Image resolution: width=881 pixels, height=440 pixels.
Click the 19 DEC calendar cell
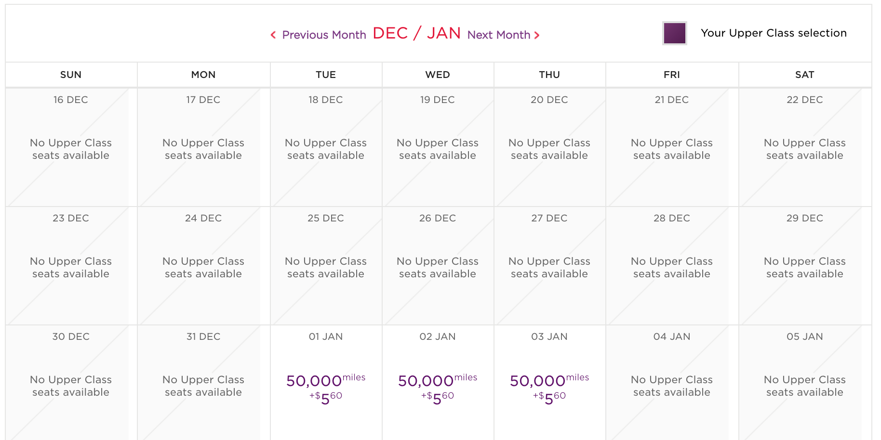click(x=438, y=147)
